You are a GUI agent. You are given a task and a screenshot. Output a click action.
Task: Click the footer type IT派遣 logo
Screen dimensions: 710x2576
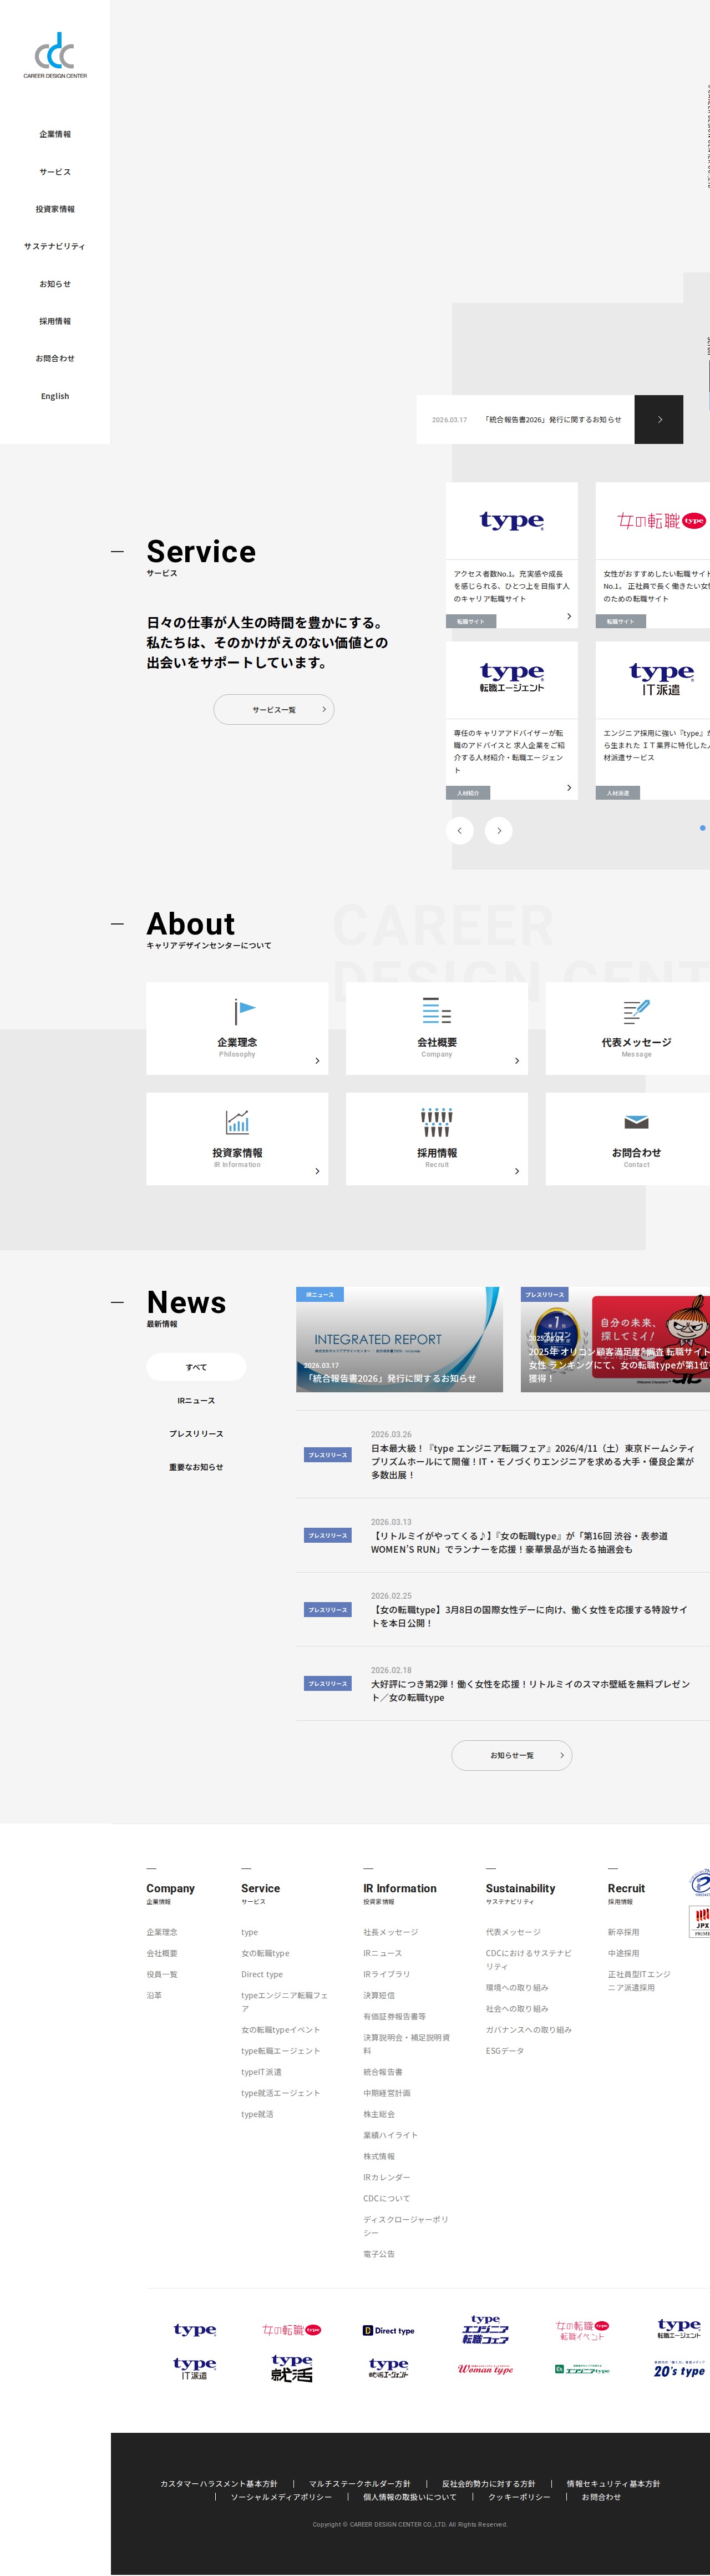point(194,2368)
